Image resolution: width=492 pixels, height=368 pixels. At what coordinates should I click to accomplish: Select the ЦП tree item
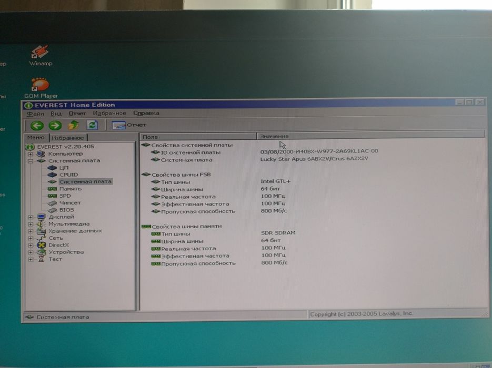[64, 168]
